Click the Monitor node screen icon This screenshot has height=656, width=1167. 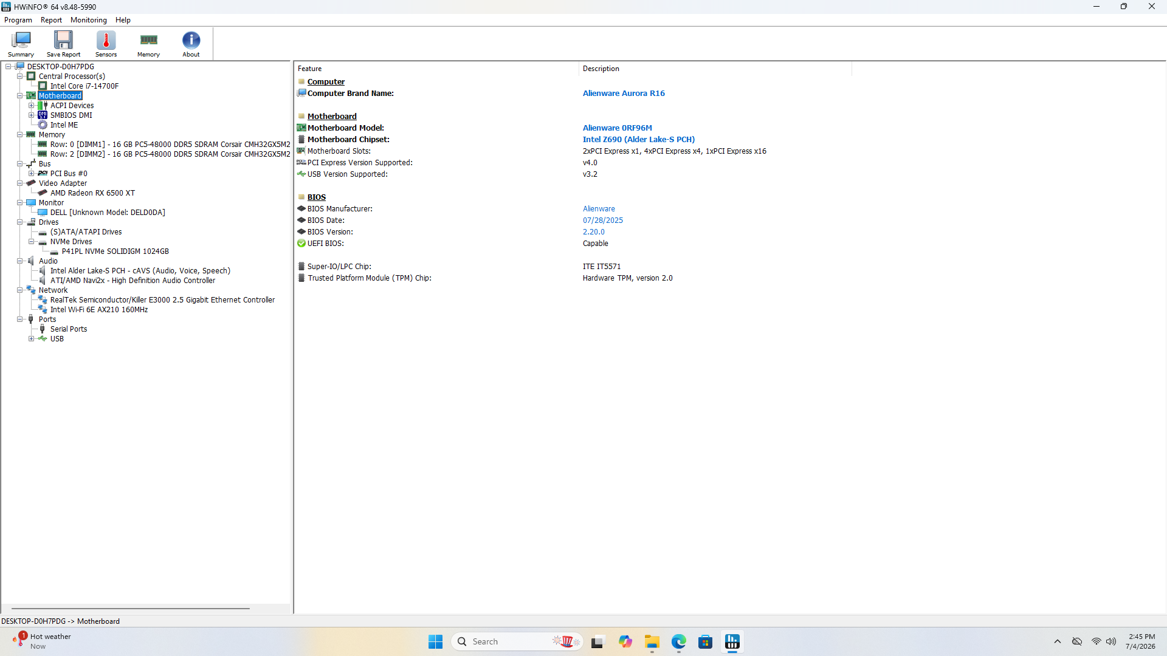pyautogui.click(x=31, y=202)
